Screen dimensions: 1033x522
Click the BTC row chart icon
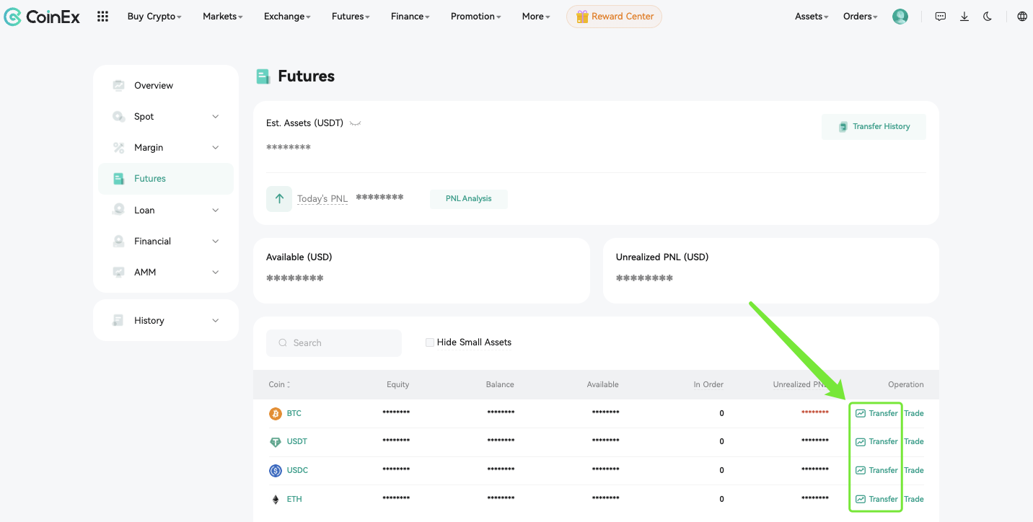(x=860, y=413)
